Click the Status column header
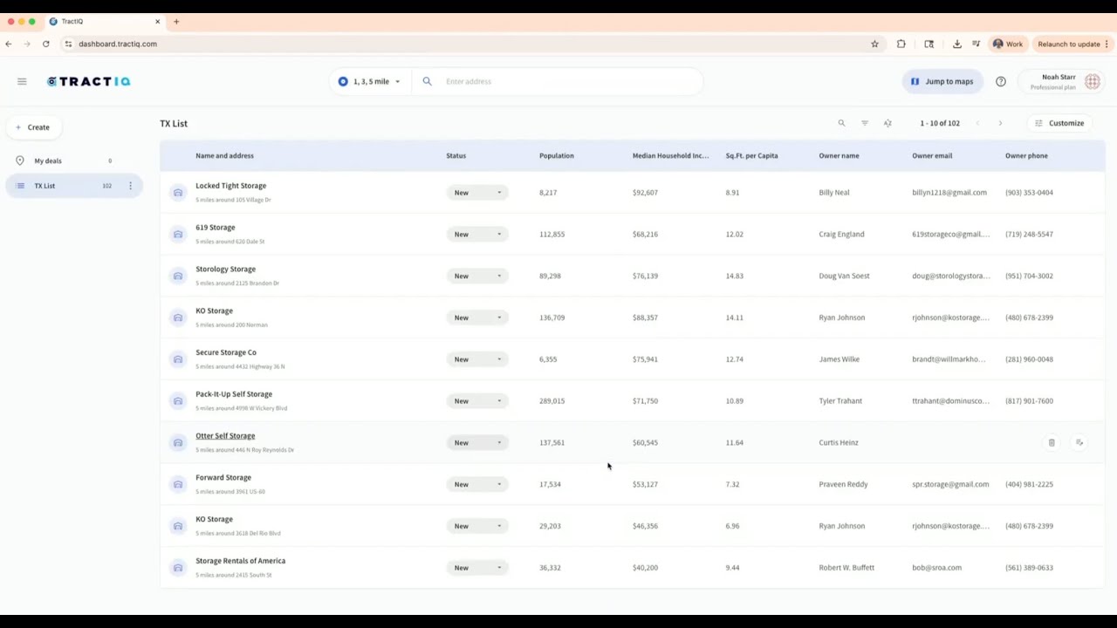Screen dimensions: 1117x628 (456, 155)
